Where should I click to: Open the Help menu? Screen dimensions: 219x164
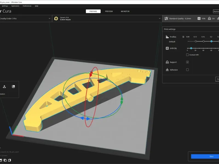[x=37, y=6]
